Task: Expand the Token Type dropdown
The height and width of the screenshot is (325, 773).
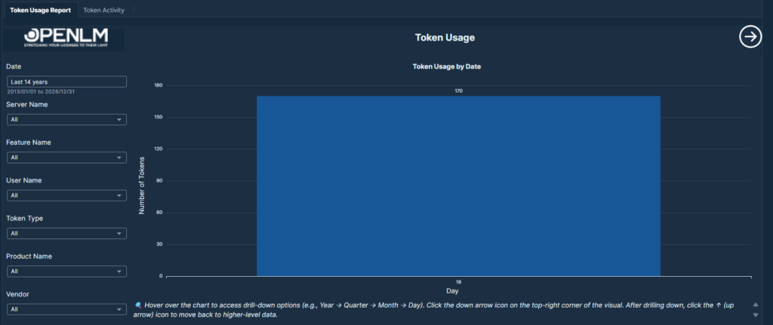Action: pos(66,234)
